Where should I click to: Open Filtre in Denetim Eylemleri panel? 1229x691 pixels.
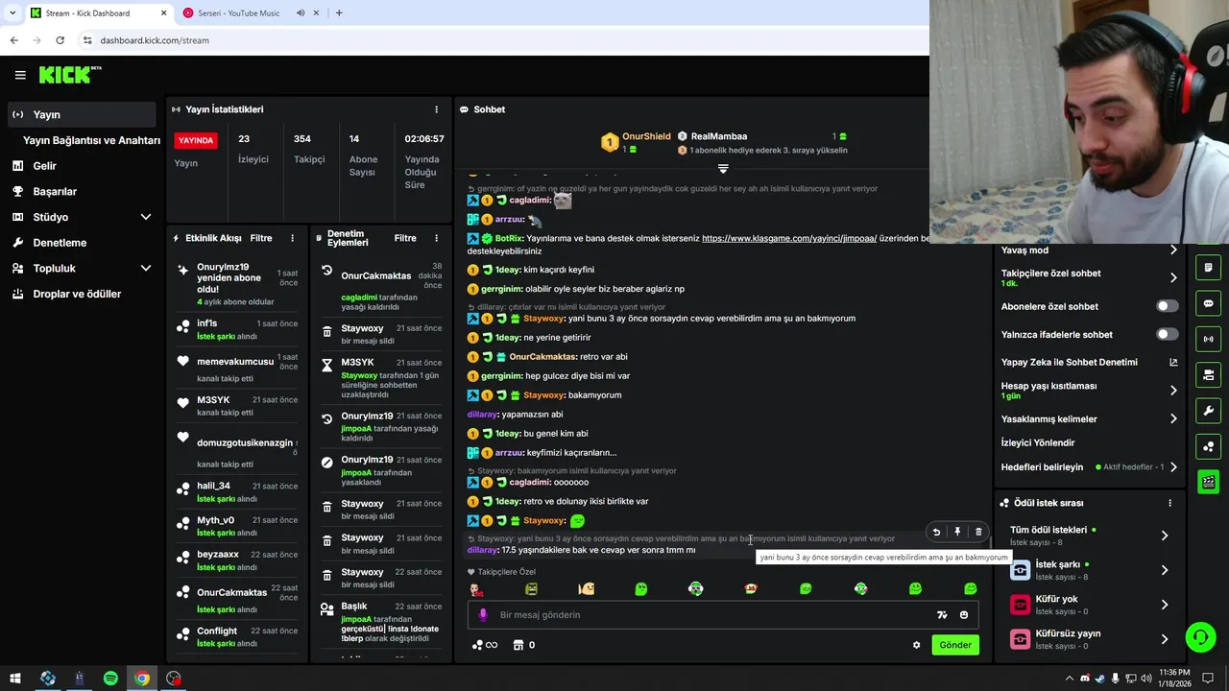[405, 238]
